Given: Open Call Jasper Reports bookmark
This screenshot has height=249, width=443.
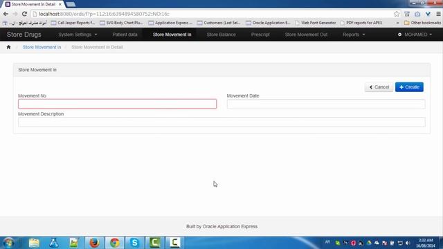Looking at the screenshot, I should [73, 23].
